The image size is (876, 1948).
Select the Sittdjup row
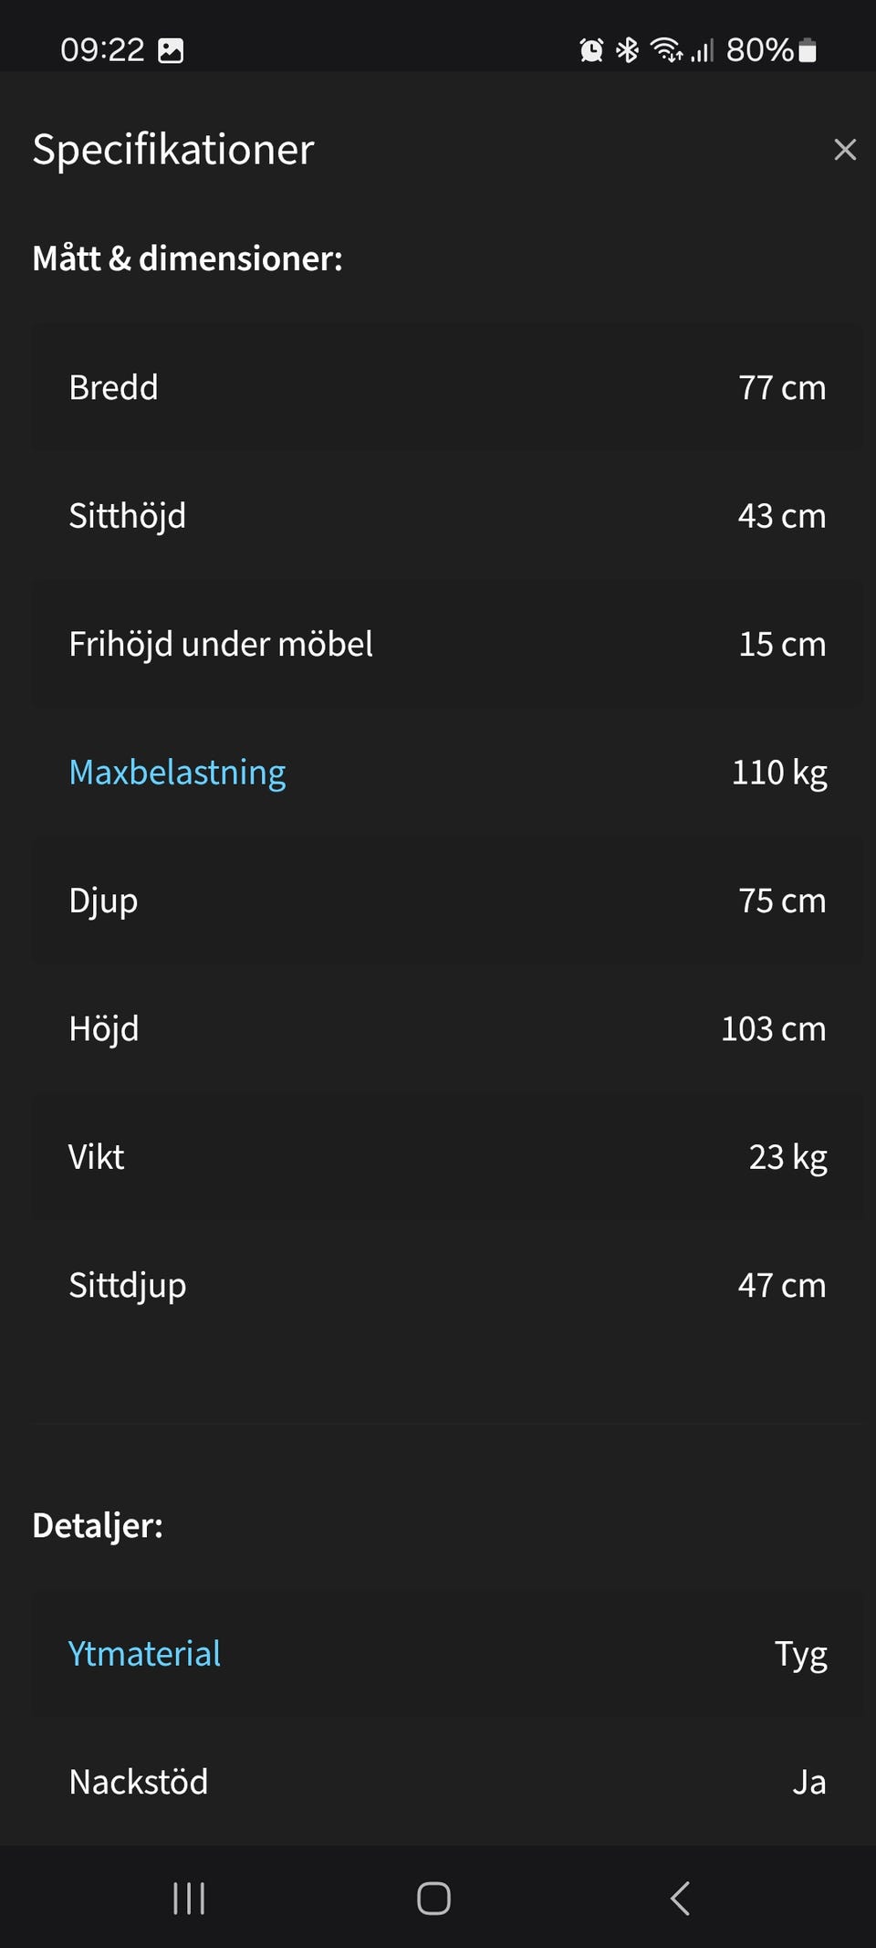point(447,1286)
